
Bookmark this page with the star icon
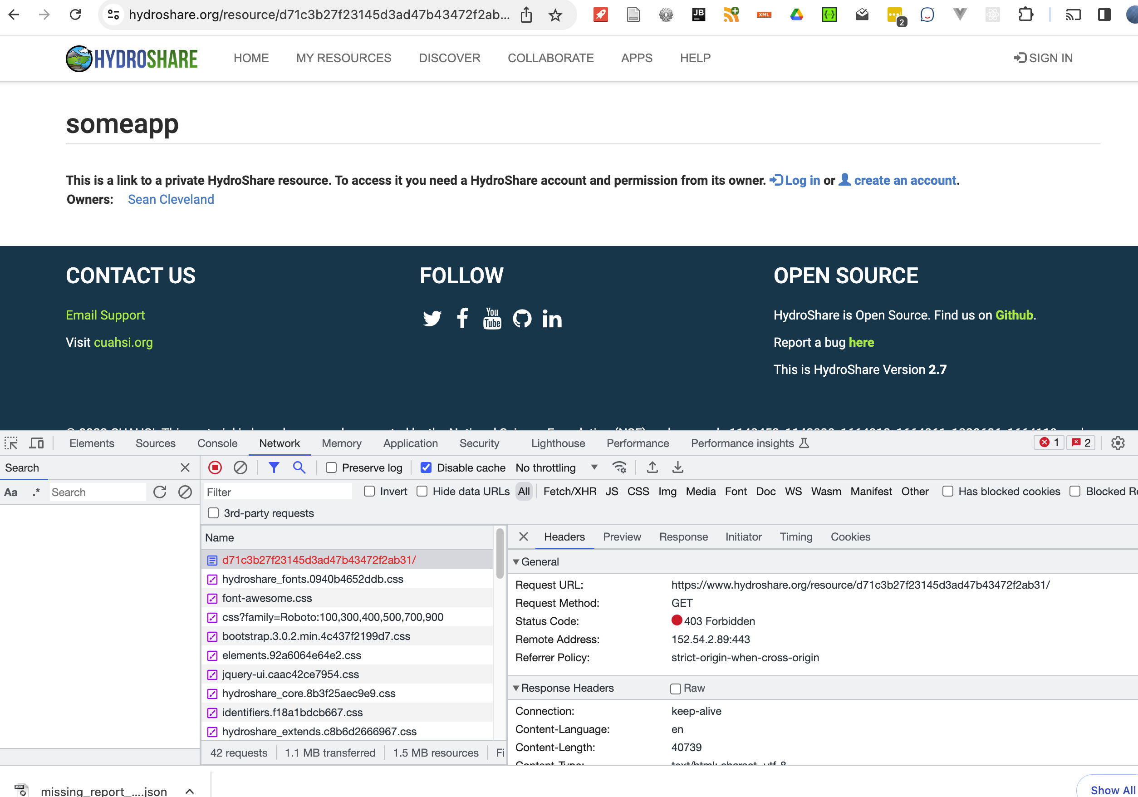555,15
